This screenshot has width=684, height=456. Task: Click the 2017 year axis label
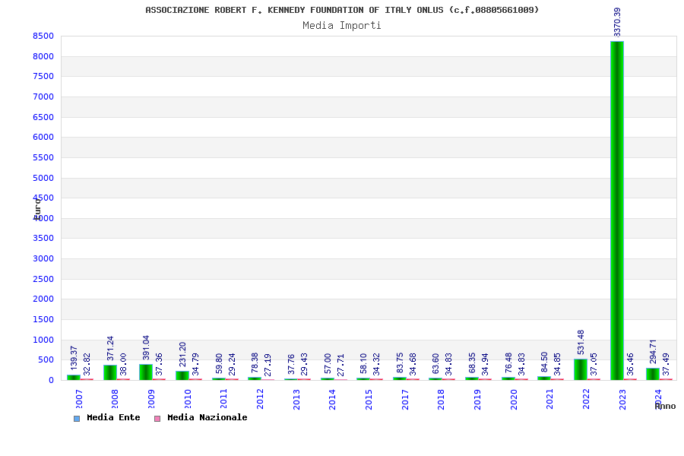pyautogui.click(x=405, y=399)
